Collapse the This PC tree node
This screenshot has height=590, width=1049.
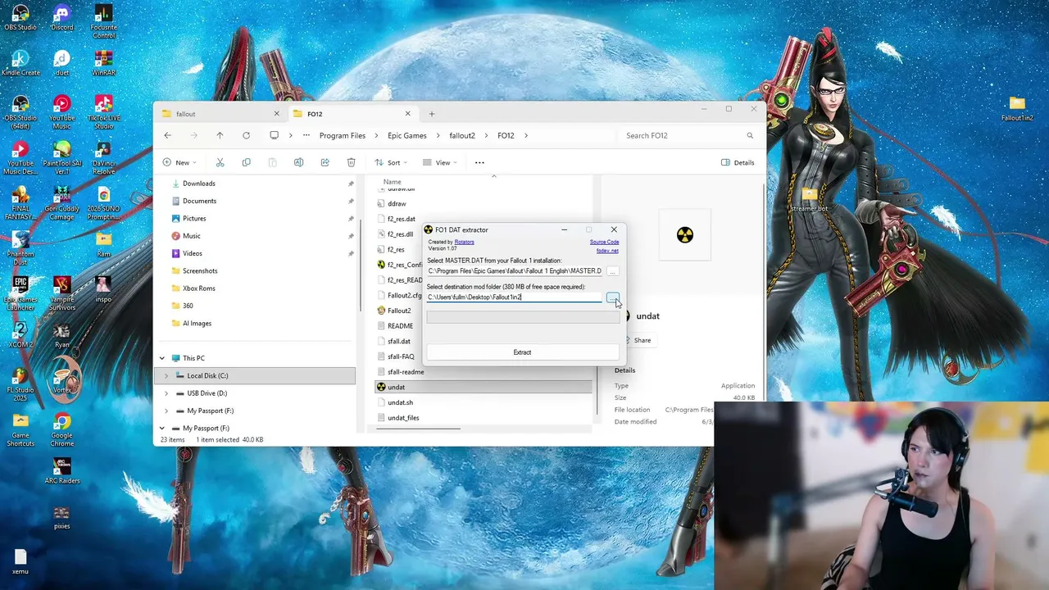[x=161, y=358]
